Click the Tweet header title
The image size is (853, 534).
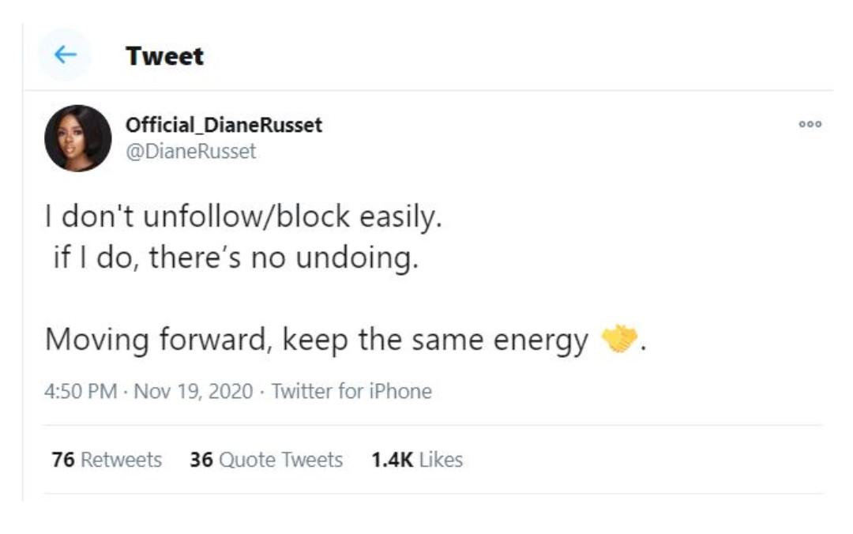pos(165,55)
